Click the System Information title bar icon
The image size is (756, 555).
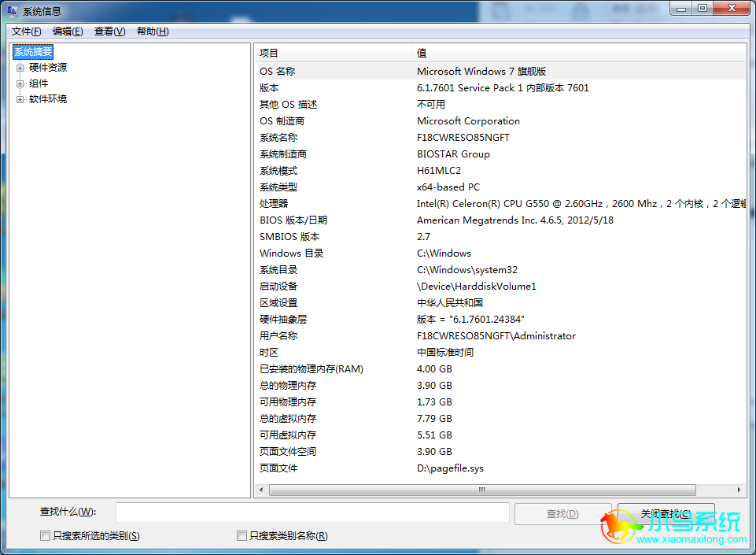tap(12, 10)
